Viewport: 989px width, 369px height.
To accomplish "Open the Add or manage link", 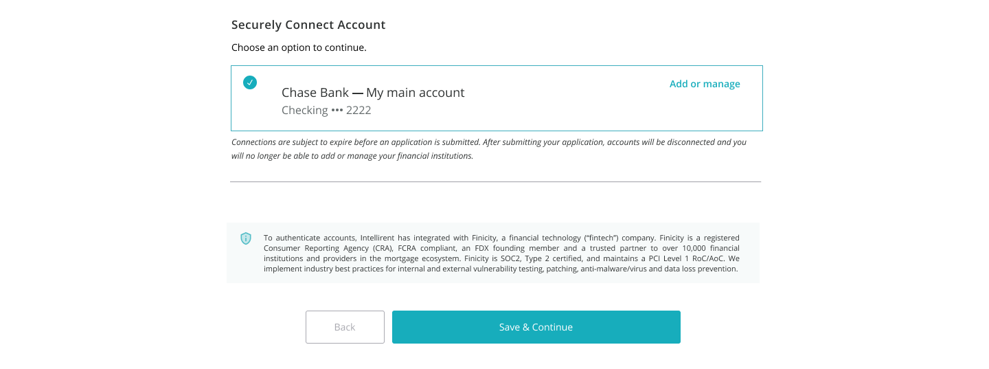I will coord(705,84).
